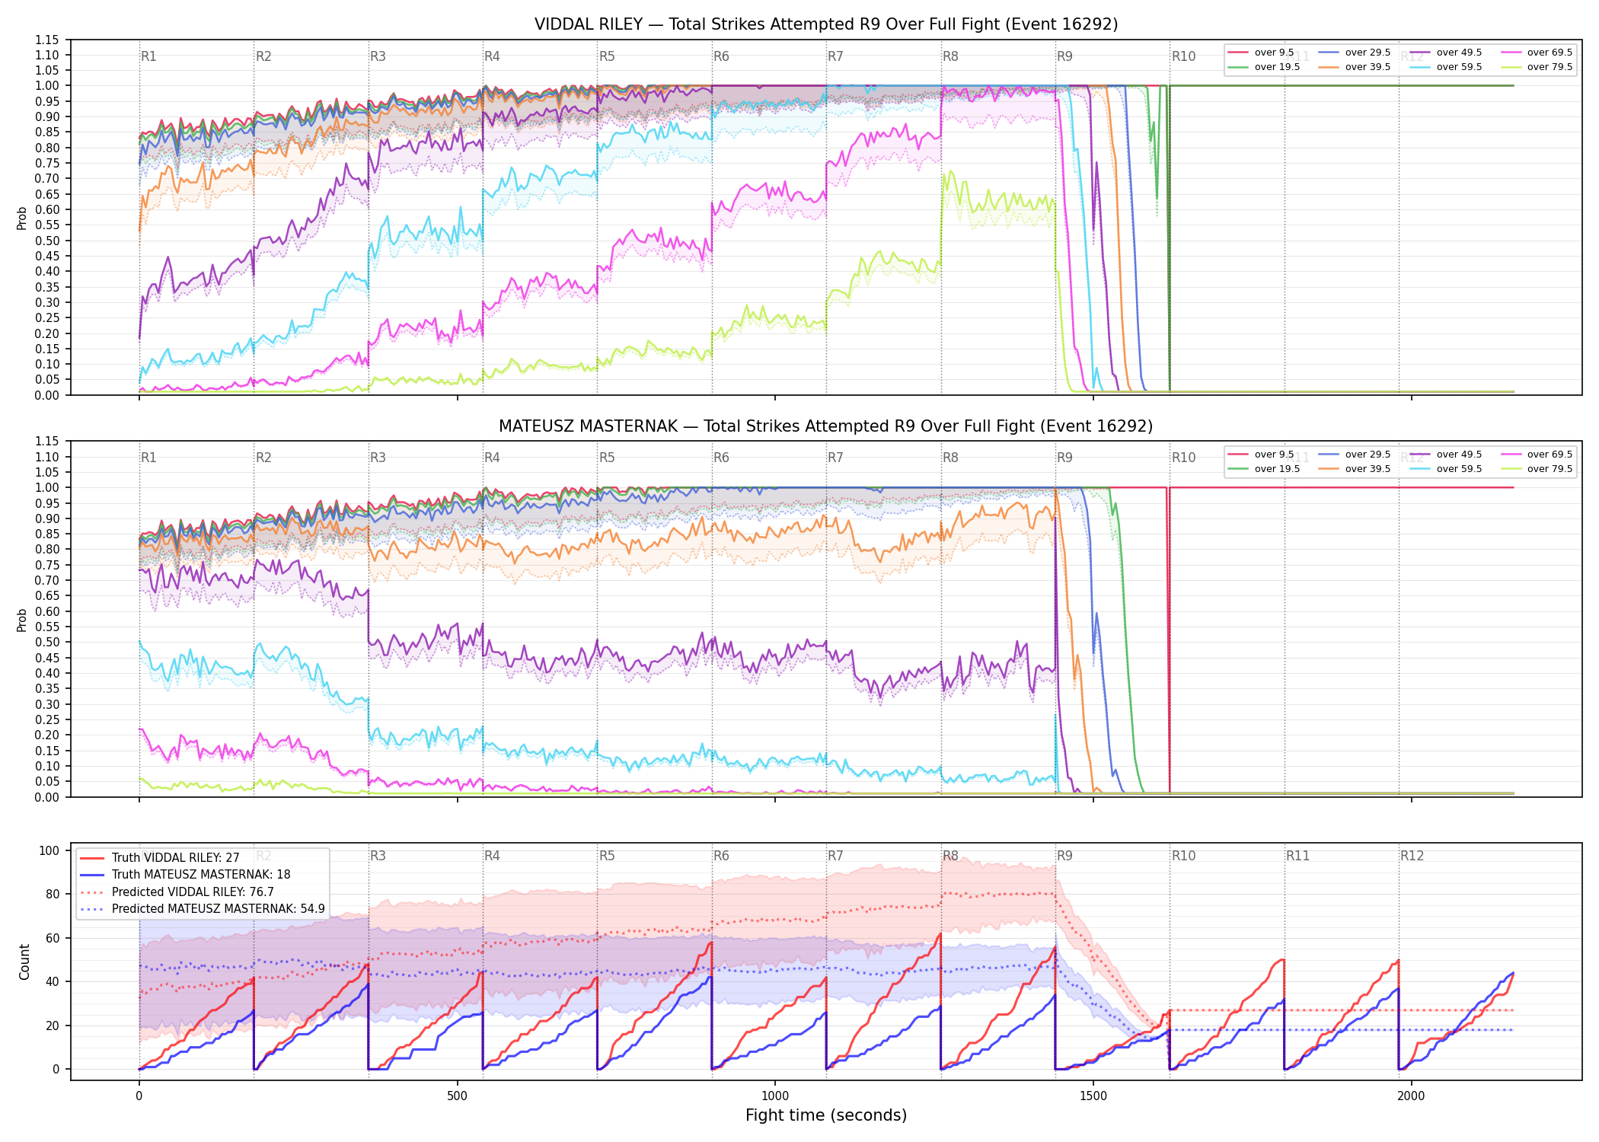Click the Count axis tick label 60
The image size is (1599, 1142).
[x=53, y=938]
